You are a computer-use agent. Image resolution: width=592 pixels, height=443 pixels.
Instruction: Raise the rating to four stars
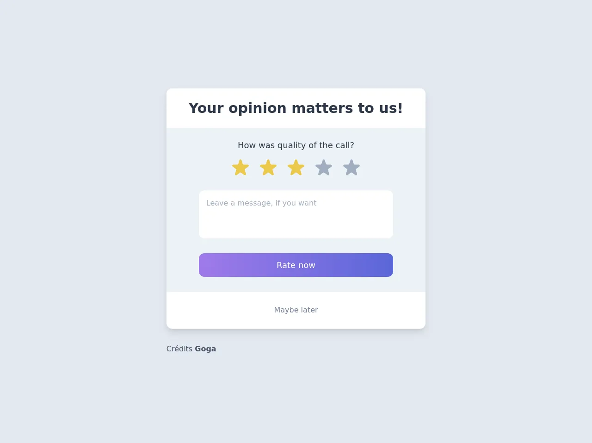point(324,168)
